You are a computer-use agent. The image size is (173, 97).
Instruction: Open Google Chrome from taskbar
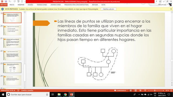65,95
